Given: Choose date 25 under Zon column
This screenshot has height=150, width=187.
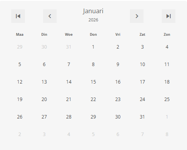Looking at the screenshot, I should tap(167, 99).
